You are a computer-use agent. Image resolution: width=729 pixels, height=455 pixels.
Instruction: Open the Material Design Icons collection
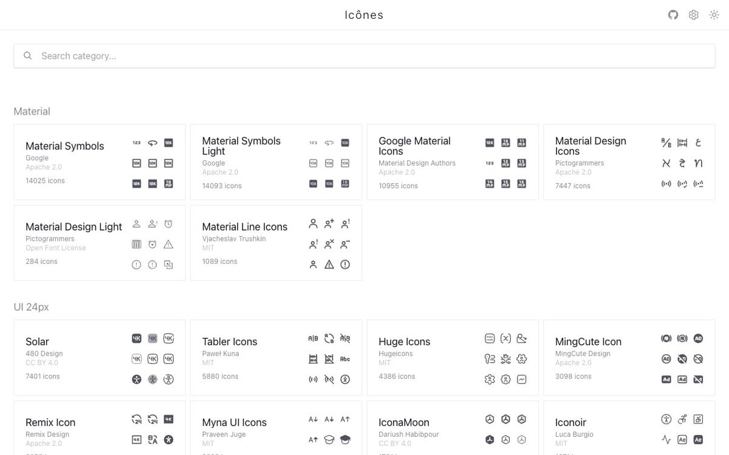tap(629, 162)
